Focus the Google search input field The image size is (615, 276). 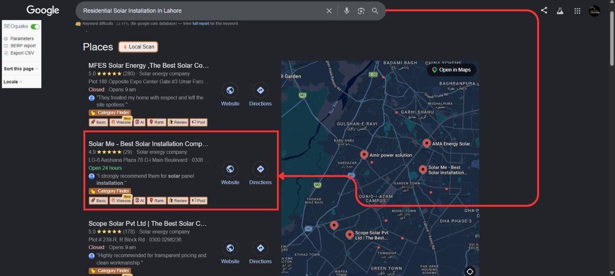click(202, 11)
